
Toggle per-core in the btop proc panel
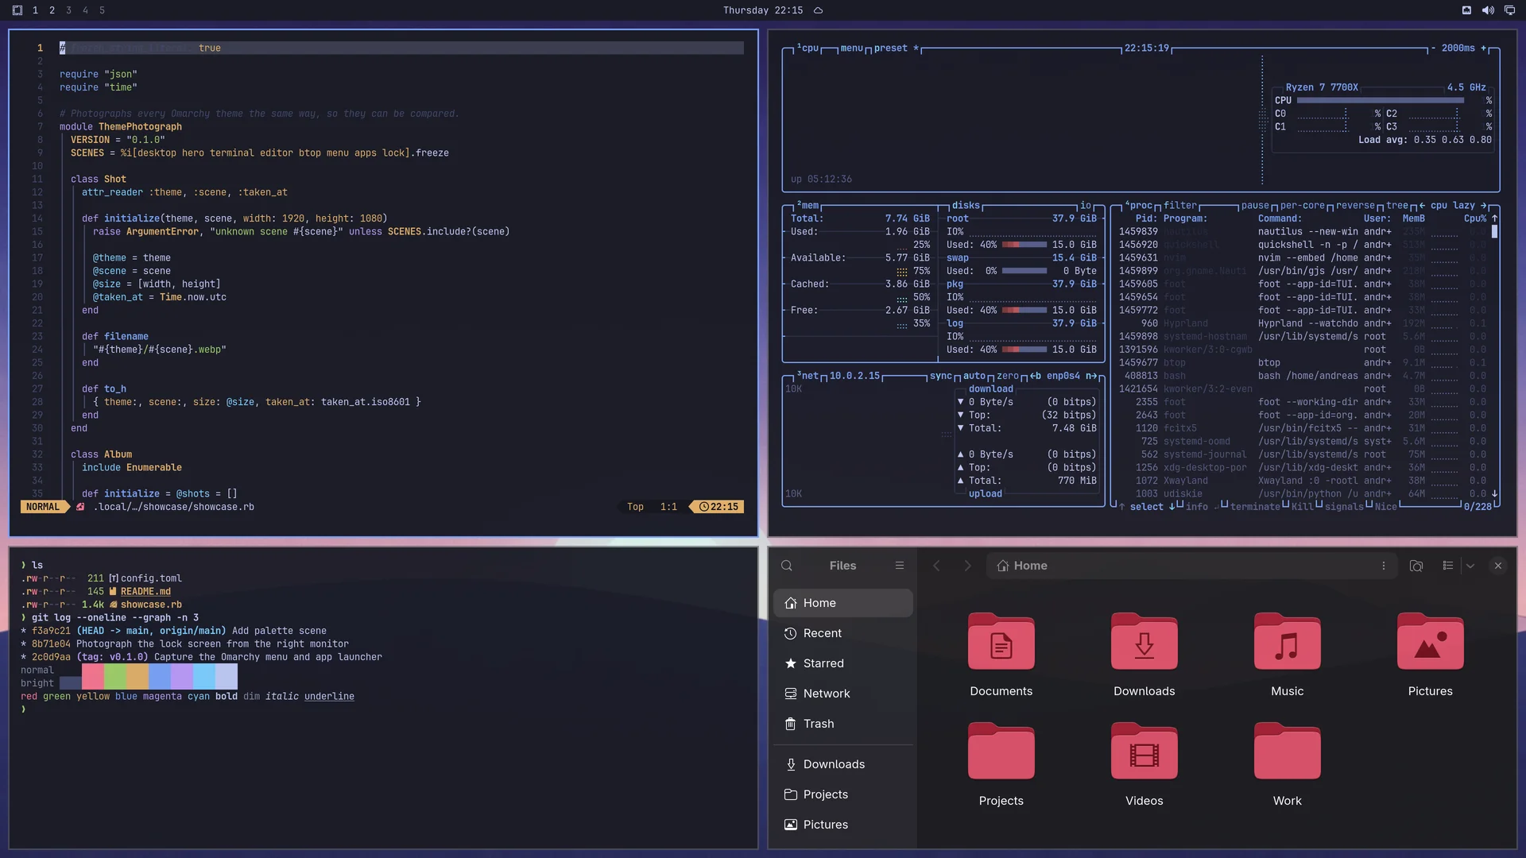1303,206
